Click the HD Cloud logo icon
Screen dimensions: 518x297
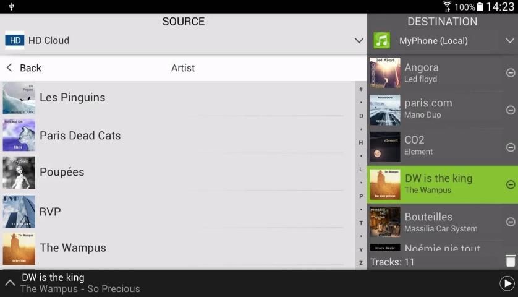pos(15,40)
